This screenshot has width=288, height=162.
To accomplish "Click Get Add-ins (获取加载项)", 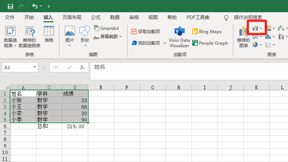I will coord(145,32).
